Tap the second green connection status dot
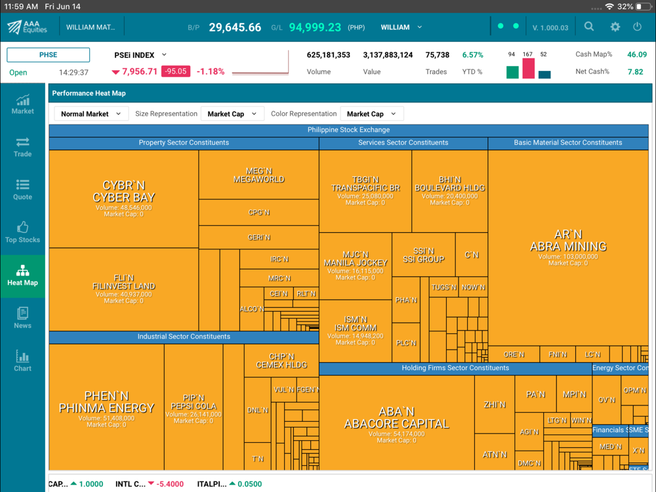656x492 pixels. (516, 26)
